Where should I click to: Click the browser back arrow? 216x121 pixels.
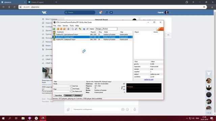(x=4, y=7)
